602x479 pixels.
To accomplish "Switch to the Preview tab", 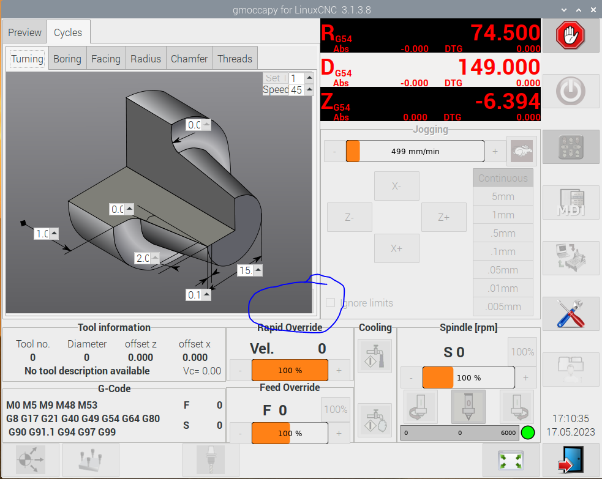I will pyautogui.click(x=24, y=32).
